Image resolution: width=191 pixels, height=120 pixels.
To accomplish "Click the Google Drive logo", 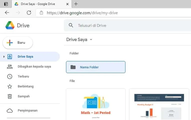I will click(x=10, y=25).
